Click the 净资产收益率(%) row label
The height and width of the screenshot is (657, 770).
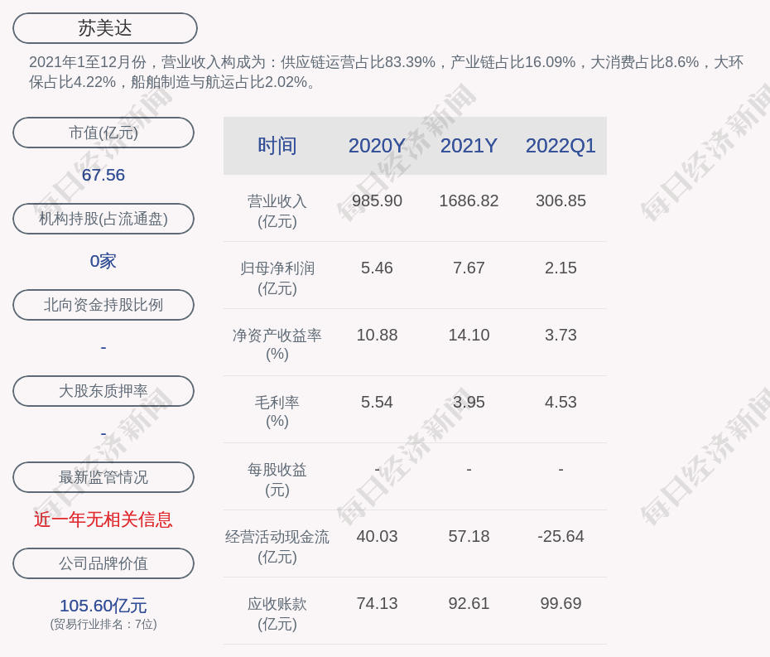(x=277, y=345)
